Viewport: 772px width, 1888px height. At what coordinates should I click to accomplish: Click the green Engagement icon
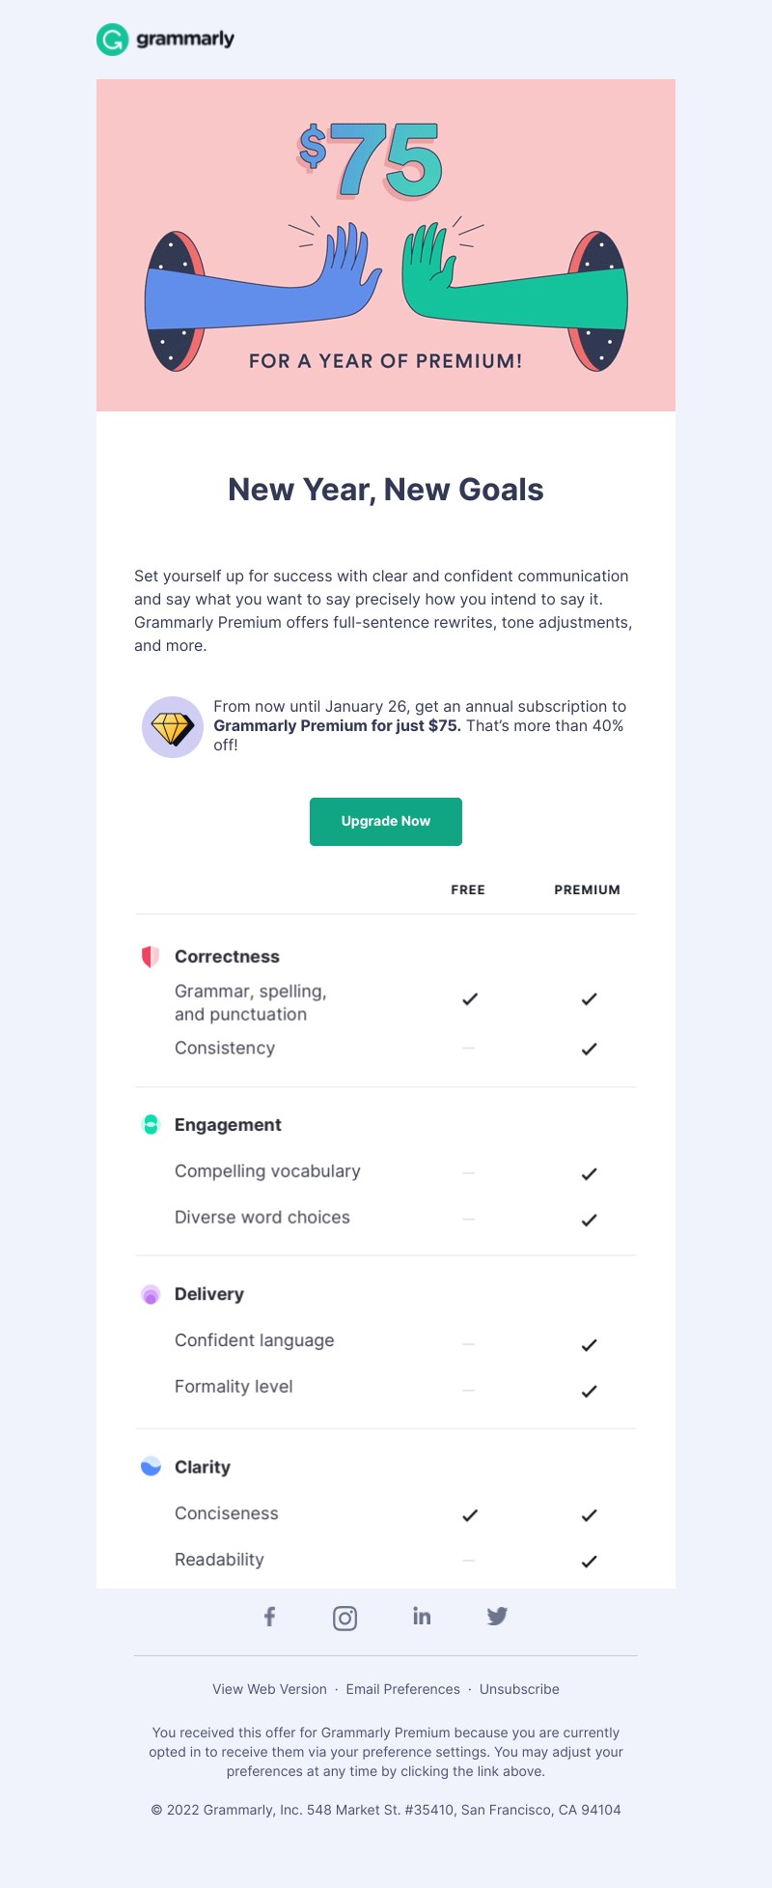151,1124
